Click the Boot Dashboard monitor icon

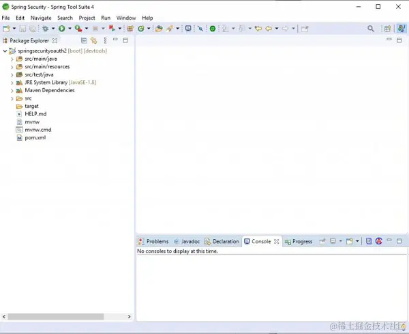[x=188, y=29]
